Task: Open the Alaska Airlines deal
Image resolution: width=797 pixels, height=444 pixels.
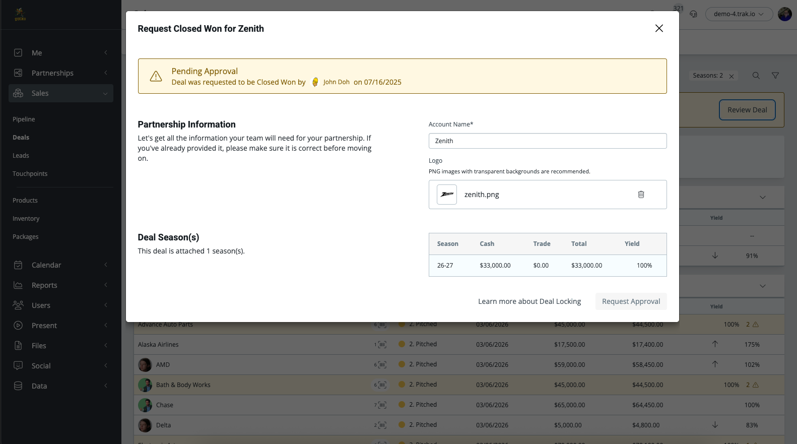Action: 158,345
